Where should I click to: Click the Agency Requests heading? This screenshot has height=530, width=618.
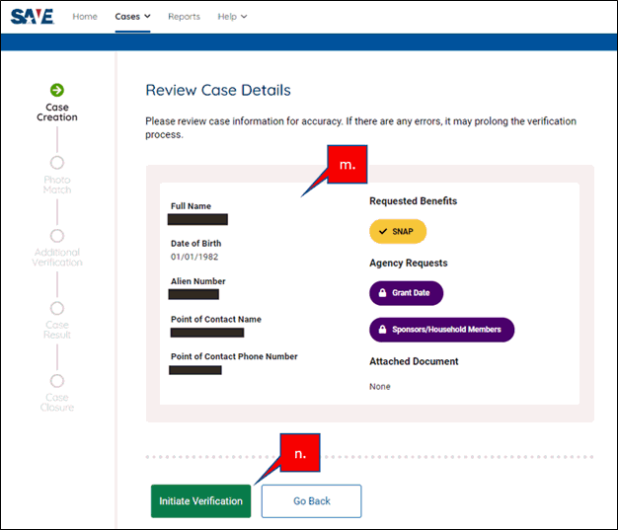[x=409, y=263]
